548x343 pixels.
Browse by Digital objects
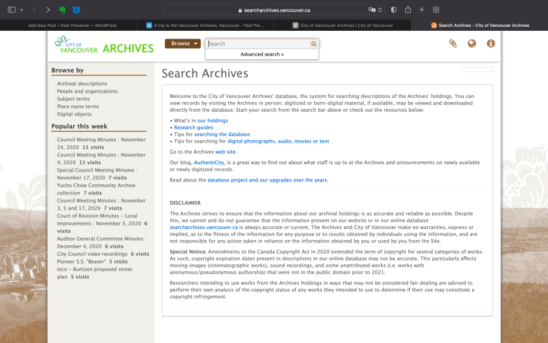pyautogui.click(x=74, y=114)
